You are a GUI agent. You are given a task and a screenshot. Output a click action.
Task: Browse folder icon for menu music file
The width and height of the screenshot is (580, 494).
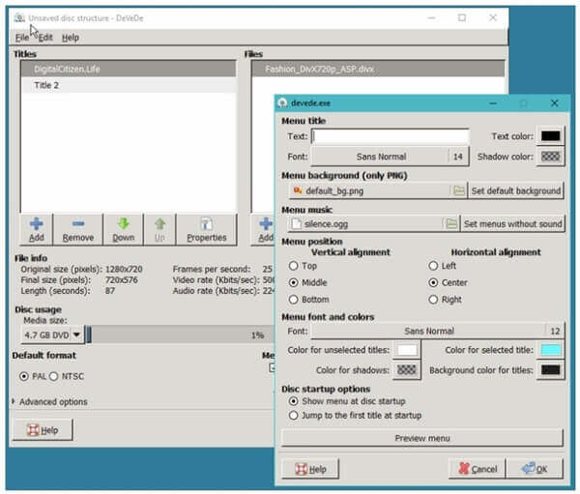coord(451,224)
